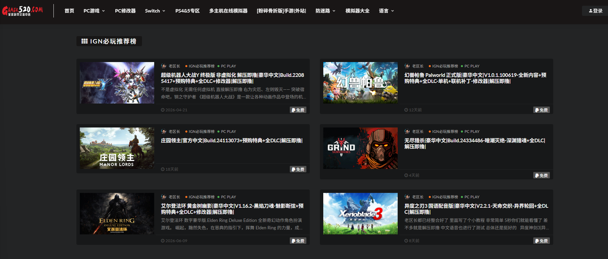Open the 庄园领主 Manor Lords thumbnail
This screenshot has height=259, width=608.
(x=117, y=148)
